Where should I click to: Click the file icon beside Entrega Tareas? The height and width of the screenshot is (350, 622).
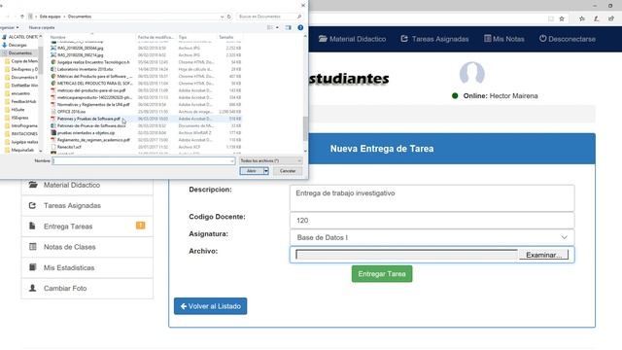(x=32, y=226)
